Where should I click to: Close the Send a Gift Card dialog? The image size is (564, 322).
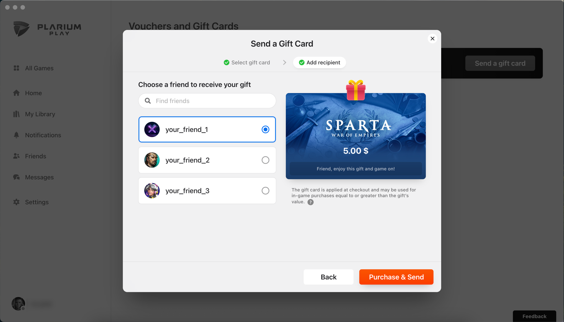[x=432, y=39]
